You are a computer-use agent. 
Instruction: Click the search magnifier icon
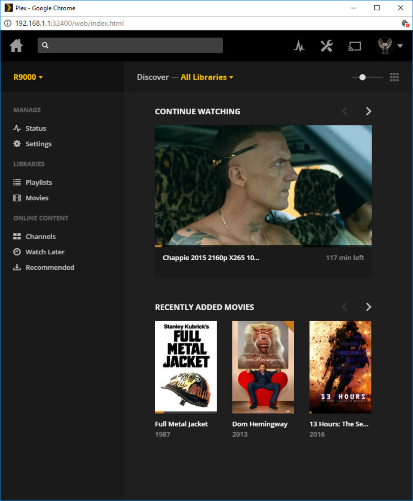(45, 45)
